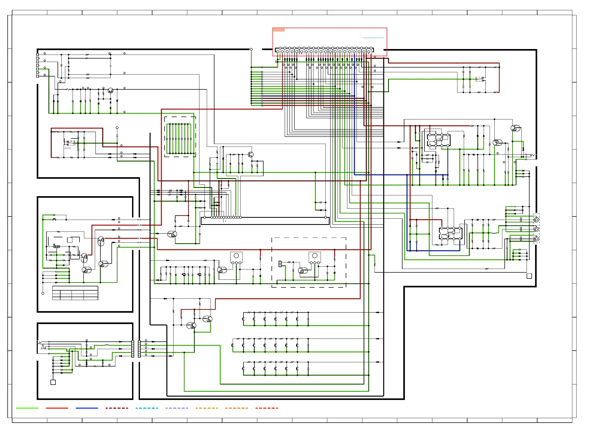Pick the orange dashed legend line

237,408
